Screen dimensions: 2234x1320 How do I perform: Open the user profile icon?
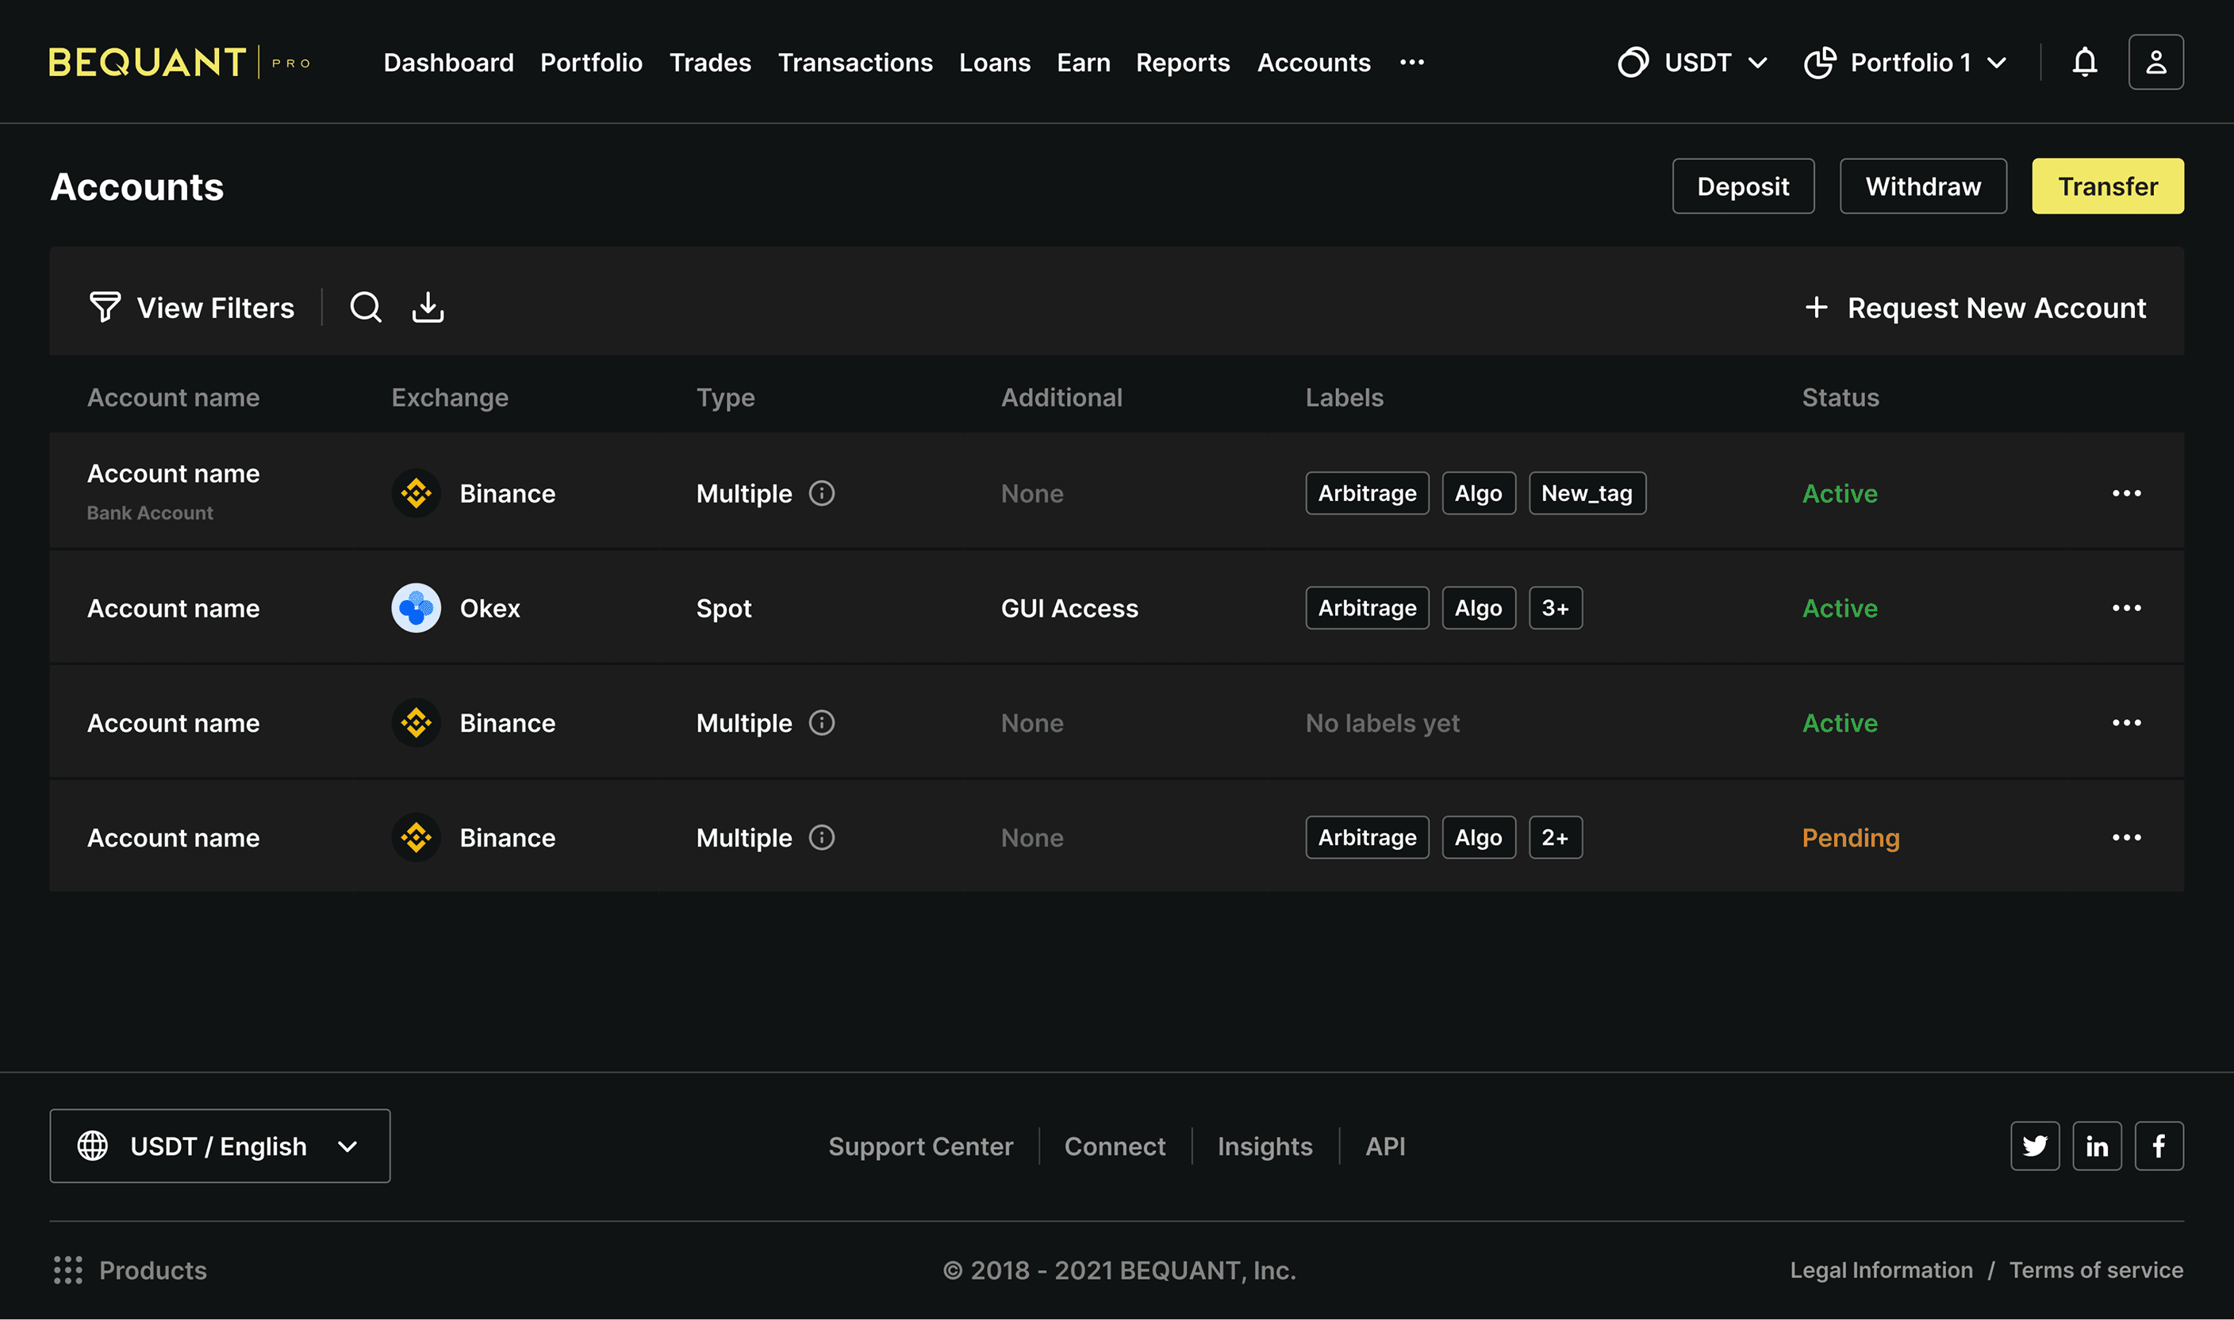2155,63
